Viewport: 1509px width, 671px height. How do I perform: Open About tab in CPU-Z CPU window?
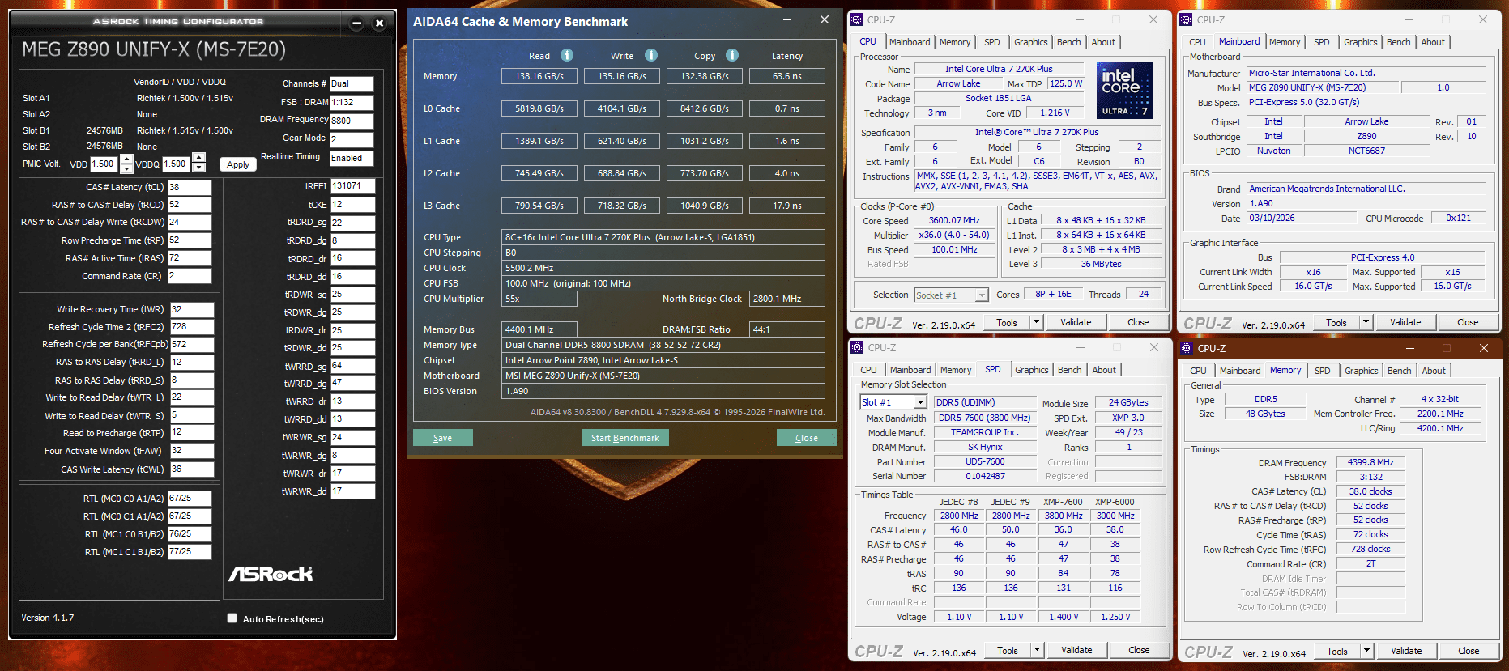coord(1103,42)
